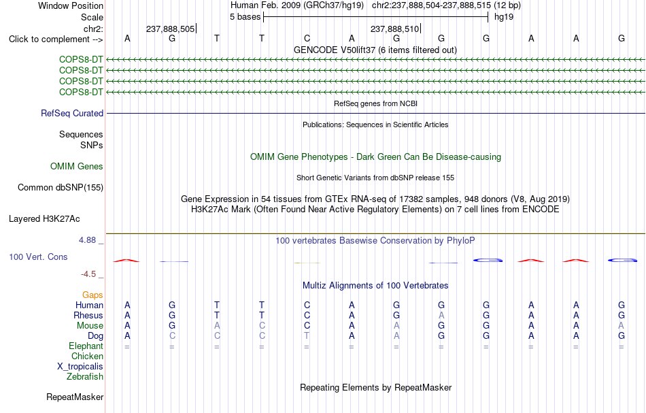This screenshot has width=646, height=413.
Task: Click the Scale label
Action: (92, 17)
